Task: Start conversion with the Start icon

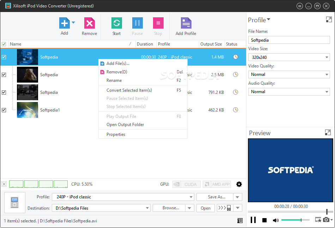Action: point(117,23)
